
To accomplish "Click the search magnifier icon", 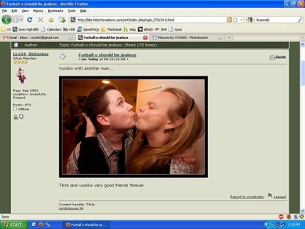I will [300, 20].
